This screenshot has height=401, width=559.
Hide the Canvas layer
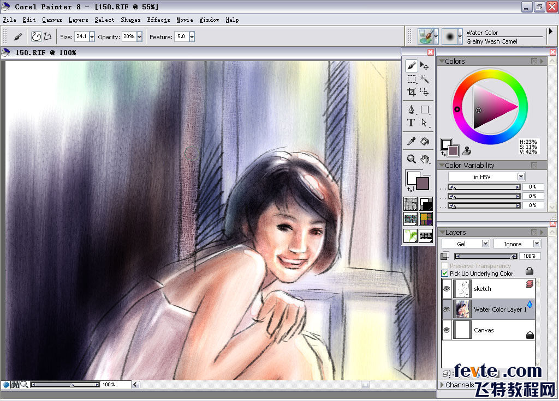(x=447, y=330)
